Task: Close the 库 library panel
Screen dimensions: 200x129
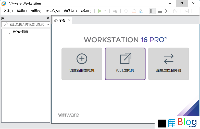Action: 48,18
